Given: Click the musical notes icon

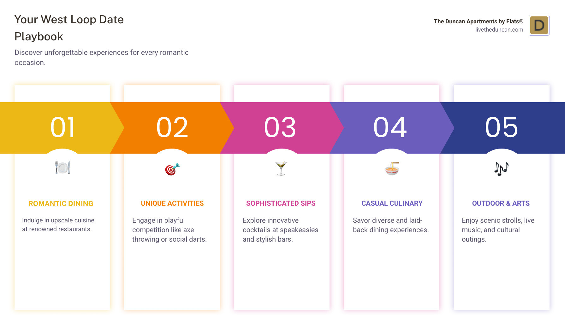Looking at the screenshot, I should [x=501, y=168].
